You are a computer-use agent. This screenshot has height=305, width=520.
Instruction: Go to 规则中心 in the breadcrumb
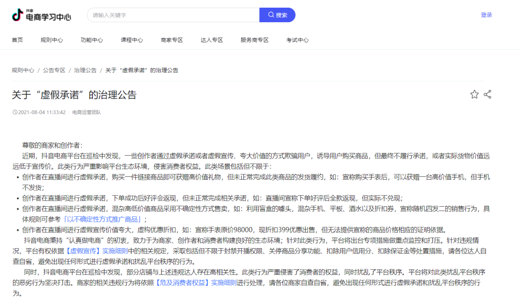point(23,70)
